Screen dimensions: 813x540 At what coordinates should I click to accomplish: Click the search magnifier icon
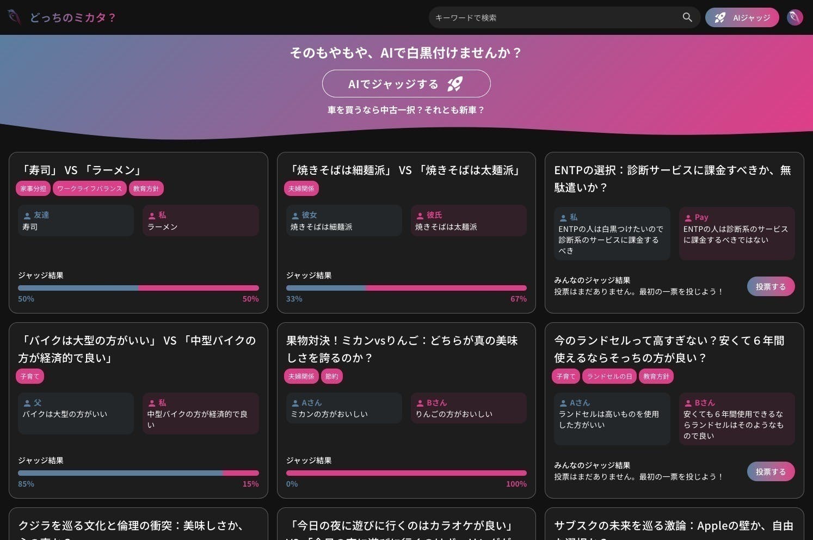[687, 17]
